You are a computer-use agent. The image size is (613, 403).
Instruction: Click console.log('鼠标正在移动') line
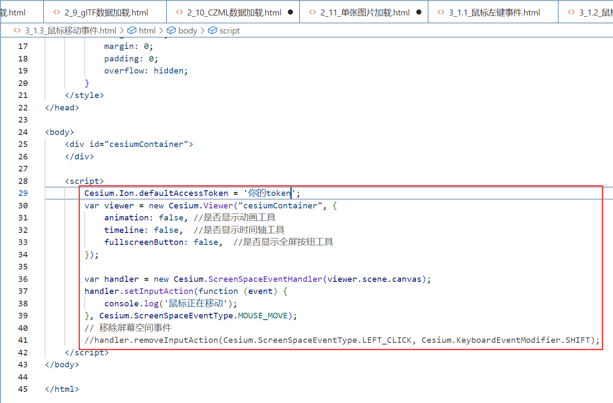click(x=171, y=303)
